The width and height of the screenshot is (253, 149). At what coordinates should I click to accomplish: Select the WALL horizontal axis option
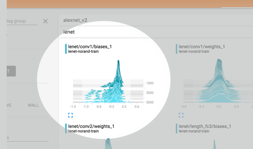33,105
